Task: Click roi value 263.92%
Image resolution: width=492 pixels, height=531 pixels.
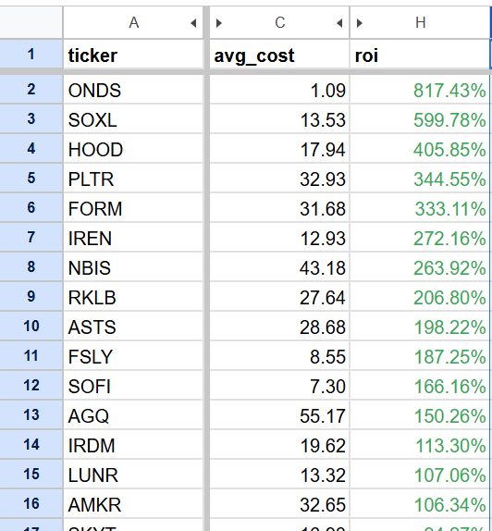Action: point(420,266)
